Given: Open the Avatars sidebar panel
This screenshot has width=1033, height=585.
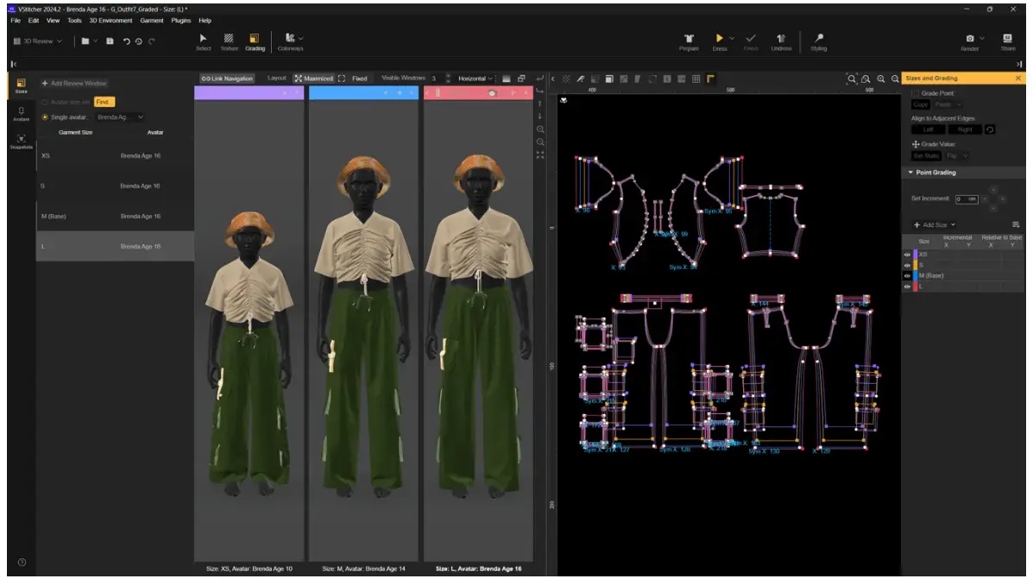Looking at the screenshot, I should click(x=22, y=113).
